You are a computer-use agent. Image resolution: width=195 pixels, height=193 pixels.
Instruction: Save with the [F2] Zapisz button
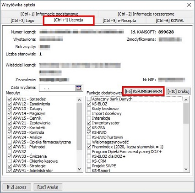click(x=16, y=187)
